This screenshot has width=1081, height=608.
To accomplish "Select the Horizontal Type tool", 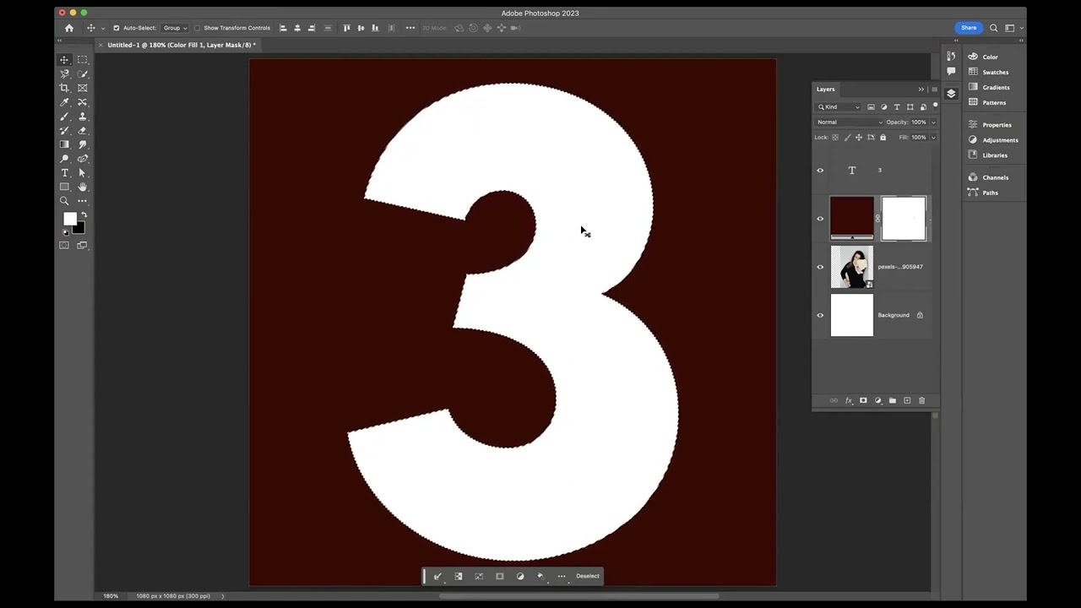I will 64,173.
